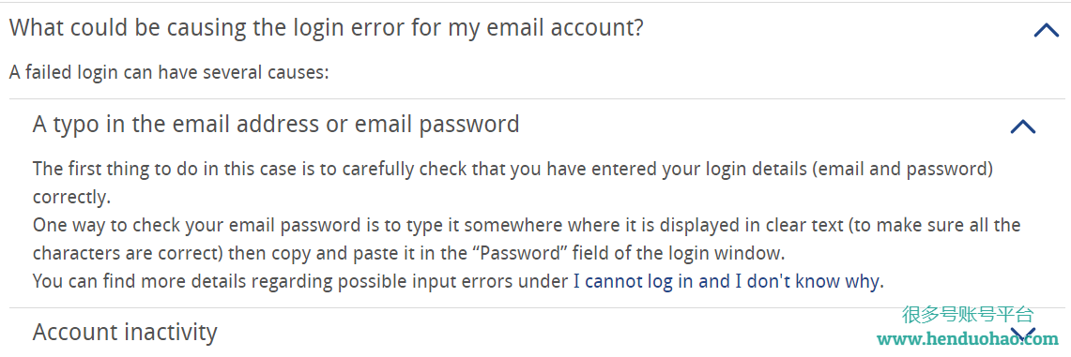1071x357 pixels.
Task: Click the 'The first thing to do' sentence
Action: (x=513, y=169)
